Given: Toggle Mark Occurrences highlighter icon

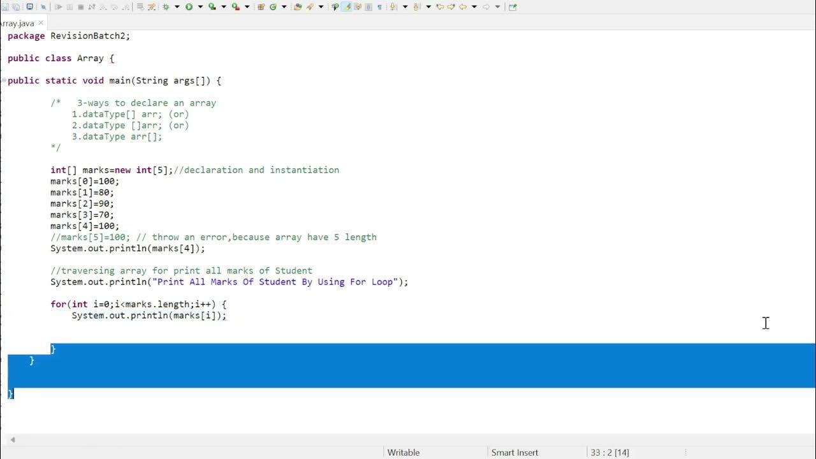Looking at the screenshot, I should click(x=346, y=7).
